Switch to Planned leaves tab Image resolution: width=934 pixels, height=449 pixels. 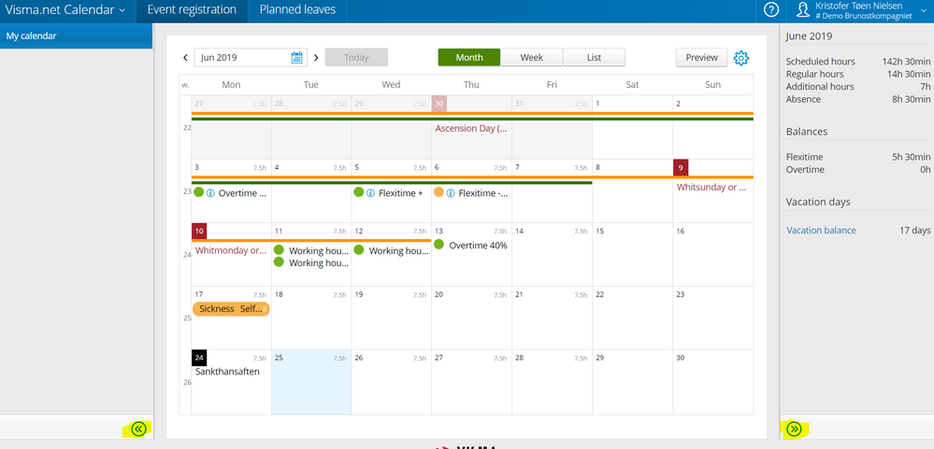point(297,10)
